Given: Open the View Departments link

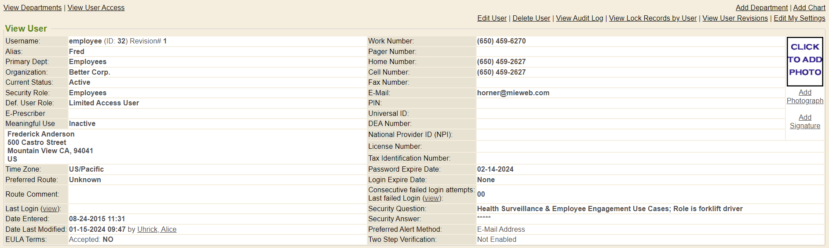Looking at the screenshot, I should coord(33,8).
